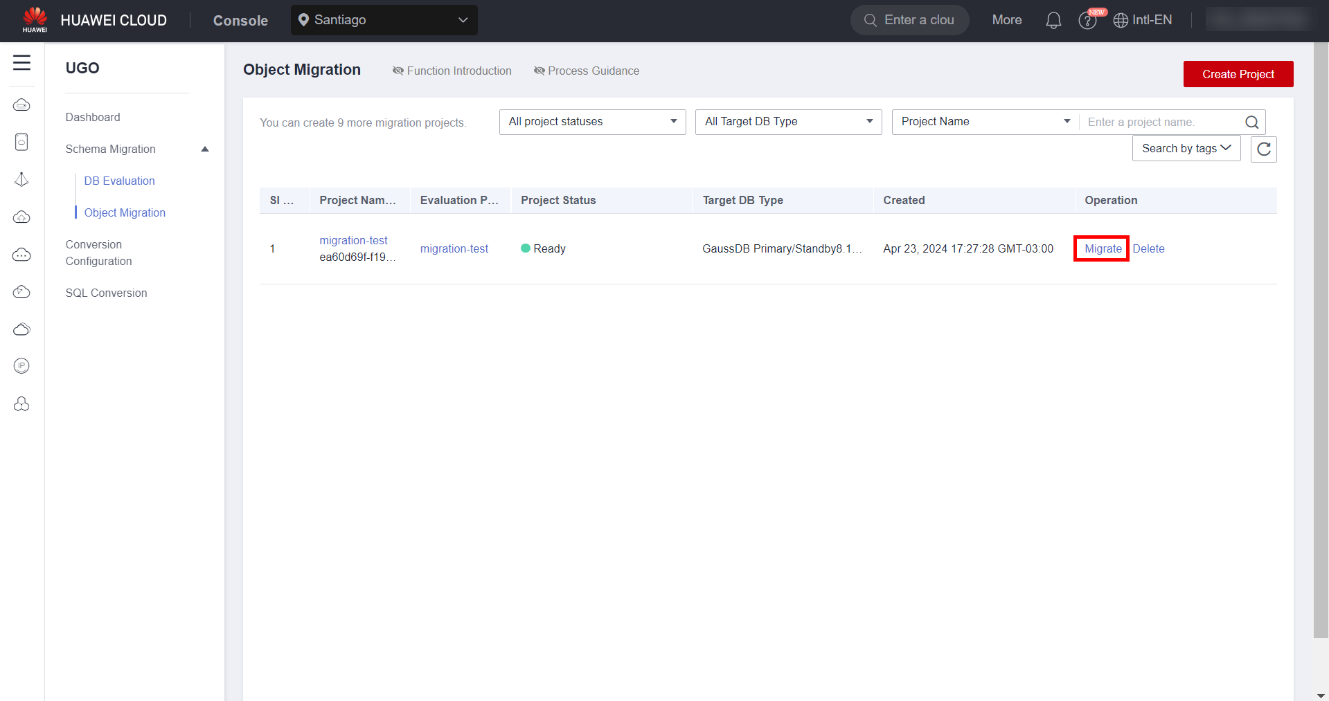1329x701 pixels.
Task: Click the project name search input field
Action: [1160, 122]
